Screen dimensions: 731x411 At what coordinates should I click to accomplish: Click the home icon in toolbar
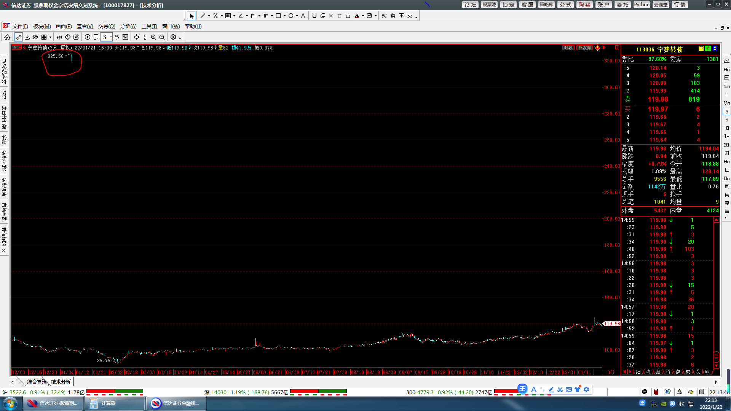point(7,37)
